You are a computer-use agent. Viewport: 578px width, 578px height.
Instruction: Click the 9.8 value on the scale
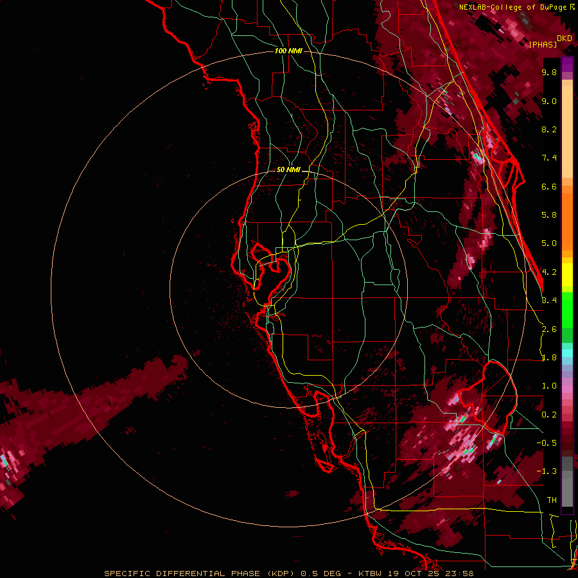point(549,72)
